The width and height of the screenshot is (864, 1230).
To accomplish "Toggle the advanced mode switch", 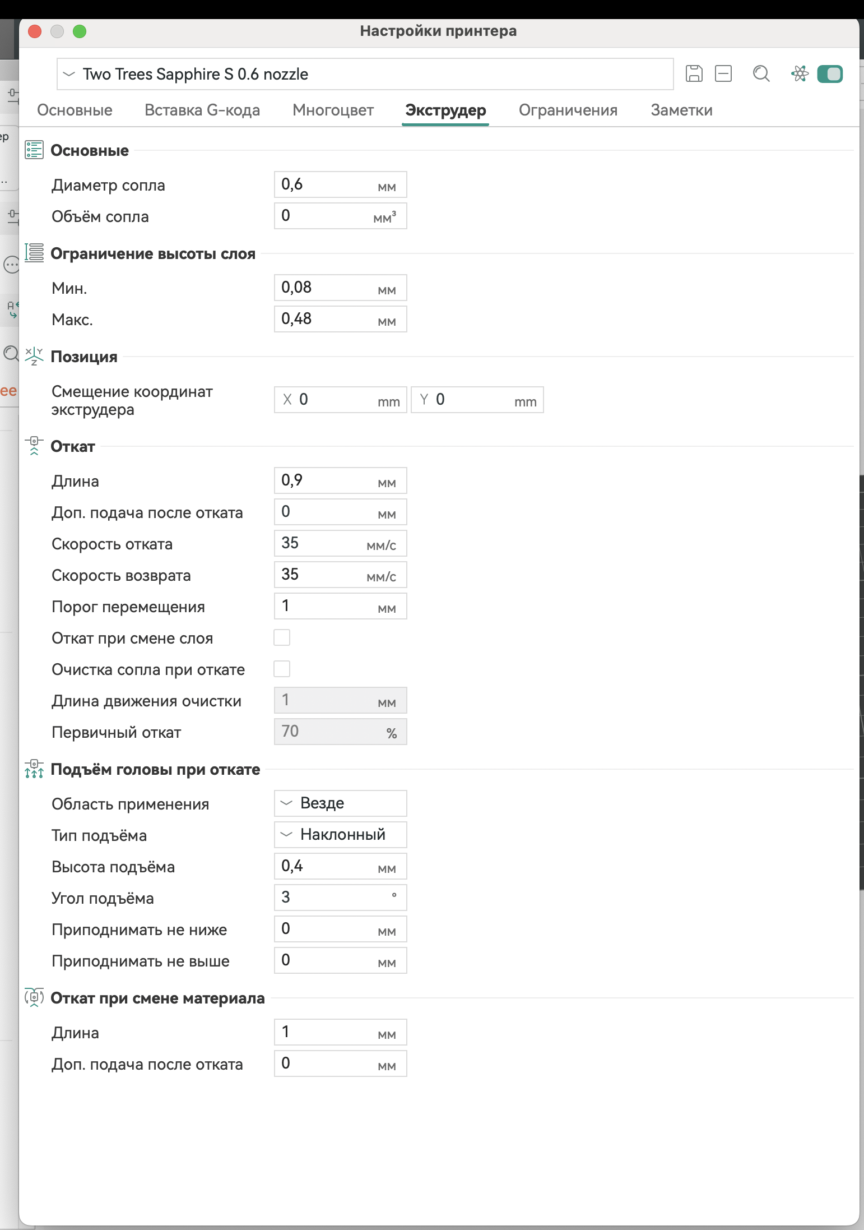I will click(x=830, y=73).
